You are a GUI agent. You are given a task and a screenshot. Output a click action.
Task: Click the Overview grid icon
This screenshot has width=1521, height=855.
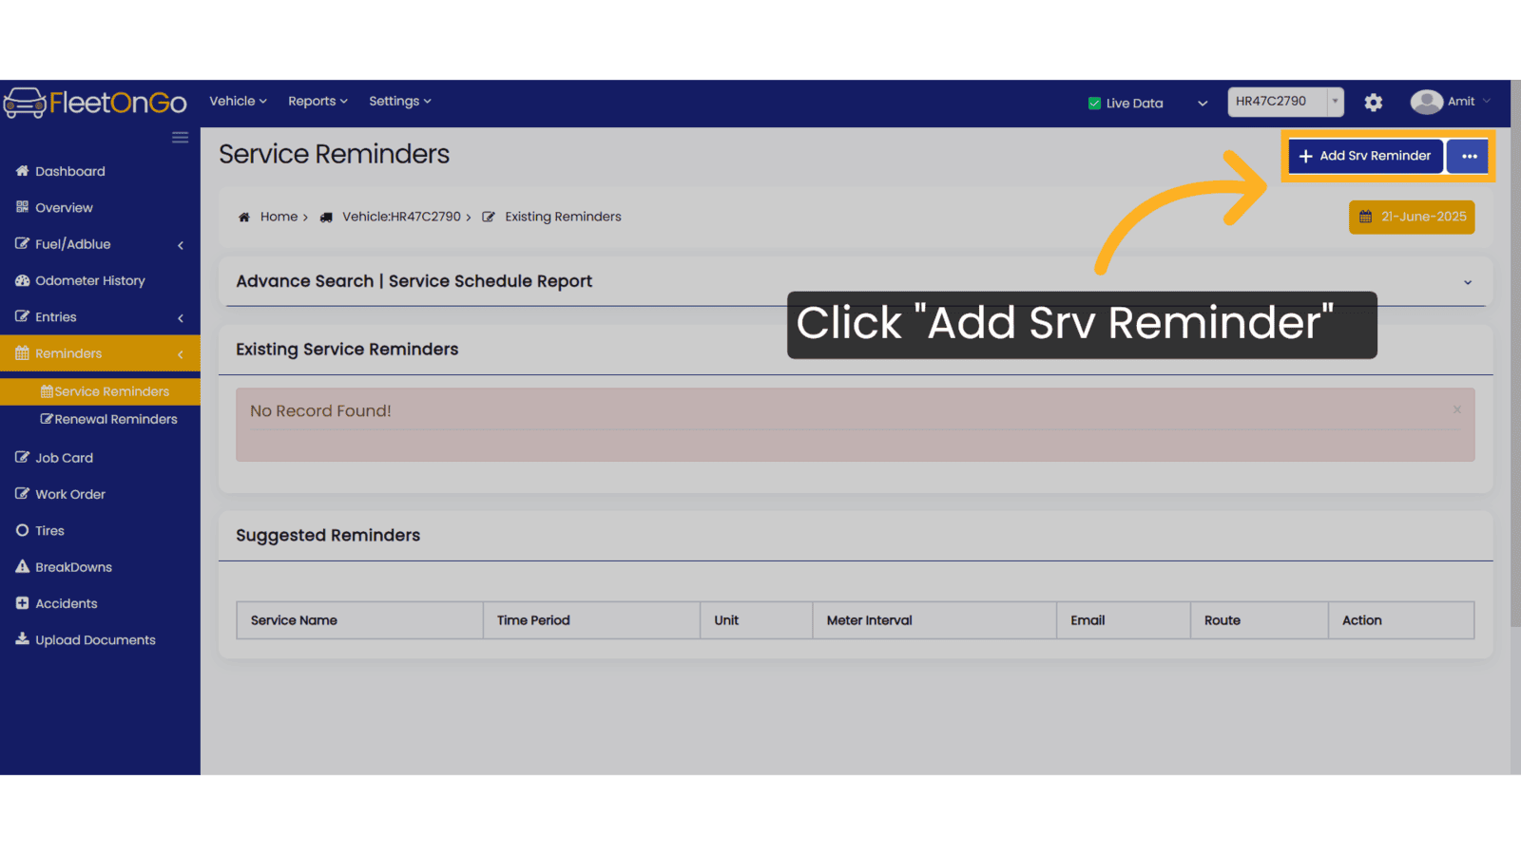pos(22,207)
